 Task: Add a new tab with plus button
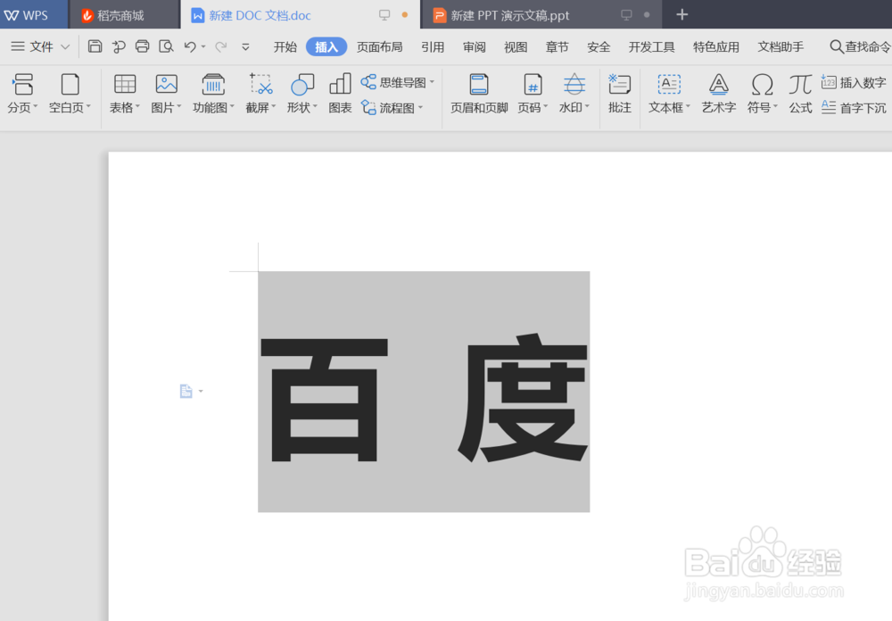point(682,15)
